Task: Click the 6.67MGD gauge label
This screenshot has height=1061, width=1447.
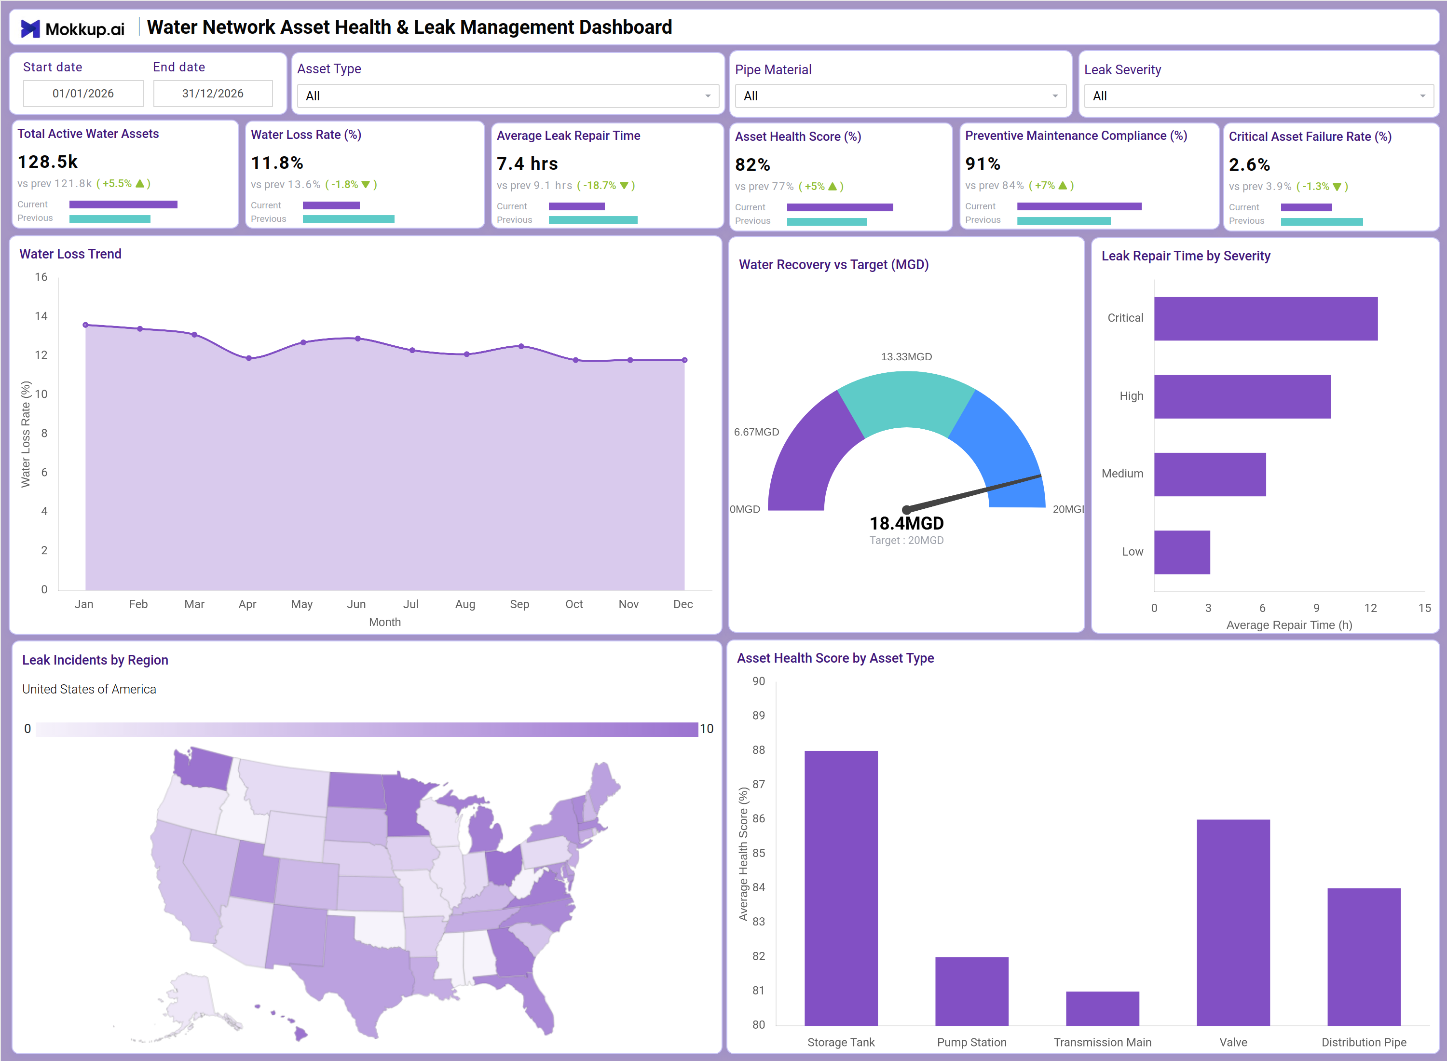Action: point(756,432)
